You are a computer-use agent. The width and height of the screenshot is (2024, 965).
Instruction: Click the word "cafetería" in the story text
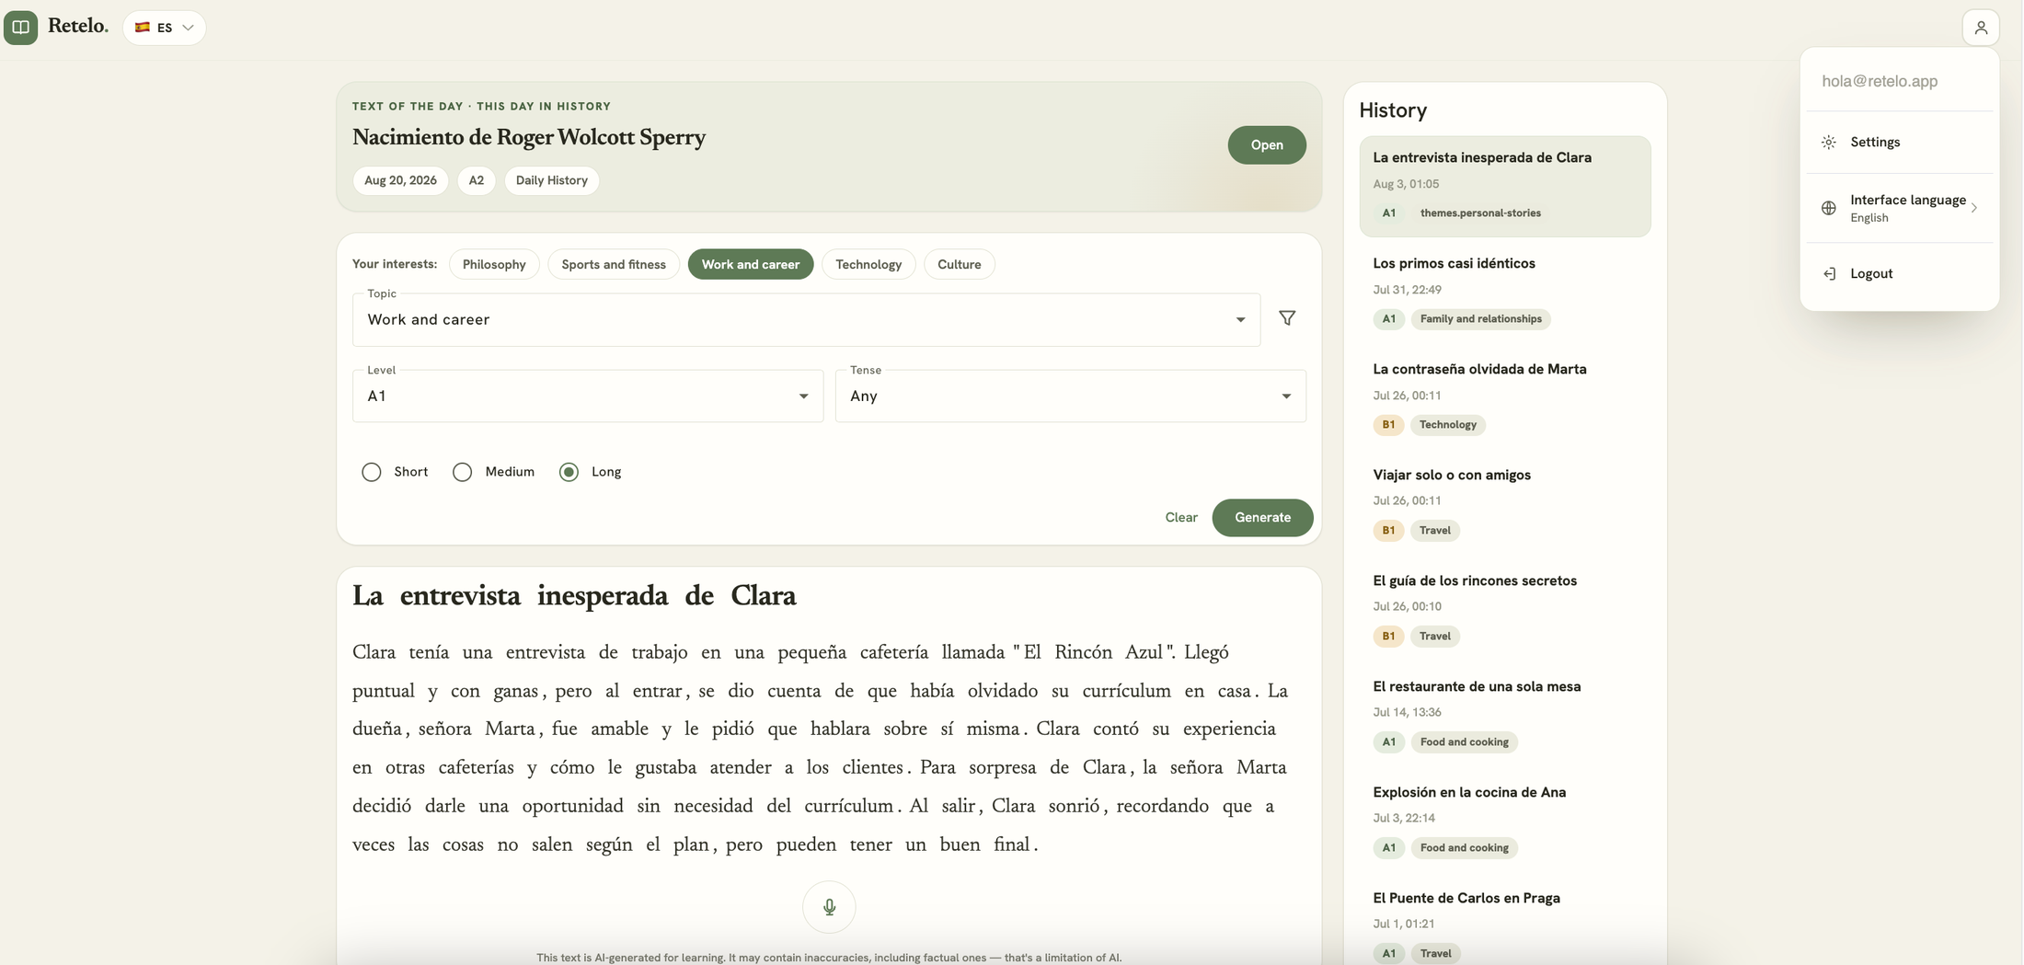pyautogui.click(x=894, y=652)
